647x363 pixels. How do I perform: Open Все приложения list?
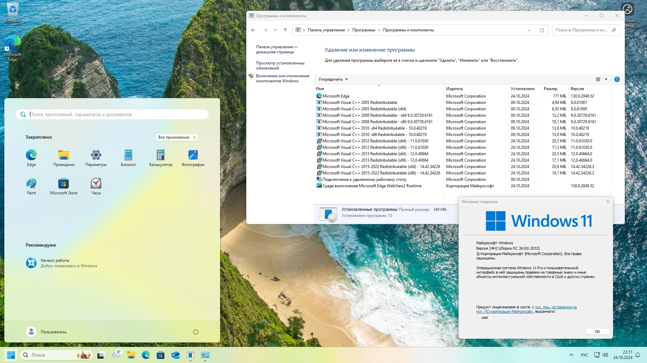point(177,137)
